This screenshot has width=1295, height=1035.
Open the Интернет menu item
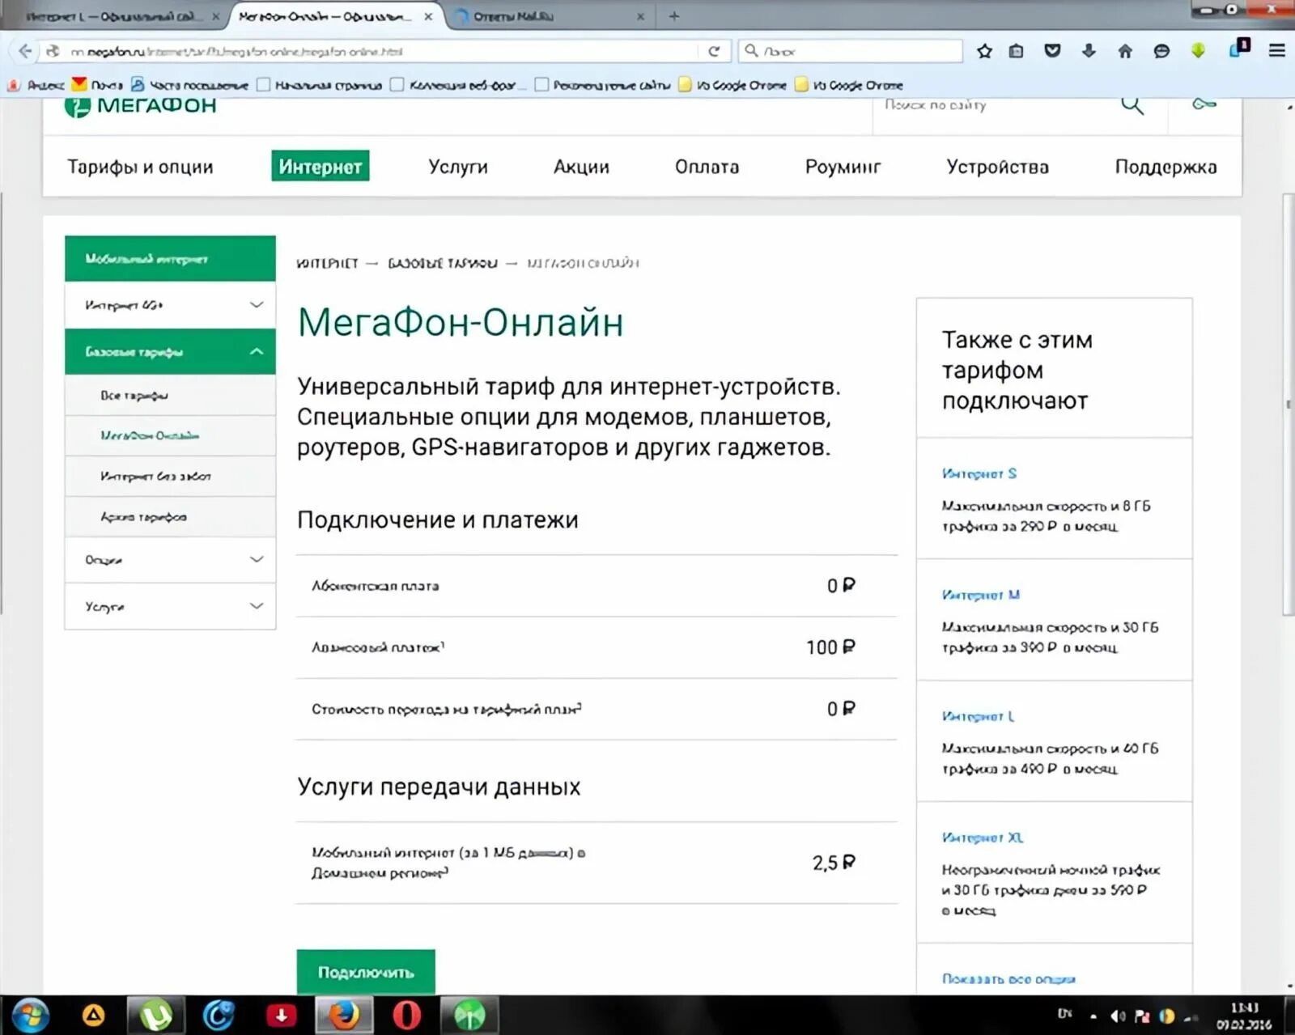point(321,166)
